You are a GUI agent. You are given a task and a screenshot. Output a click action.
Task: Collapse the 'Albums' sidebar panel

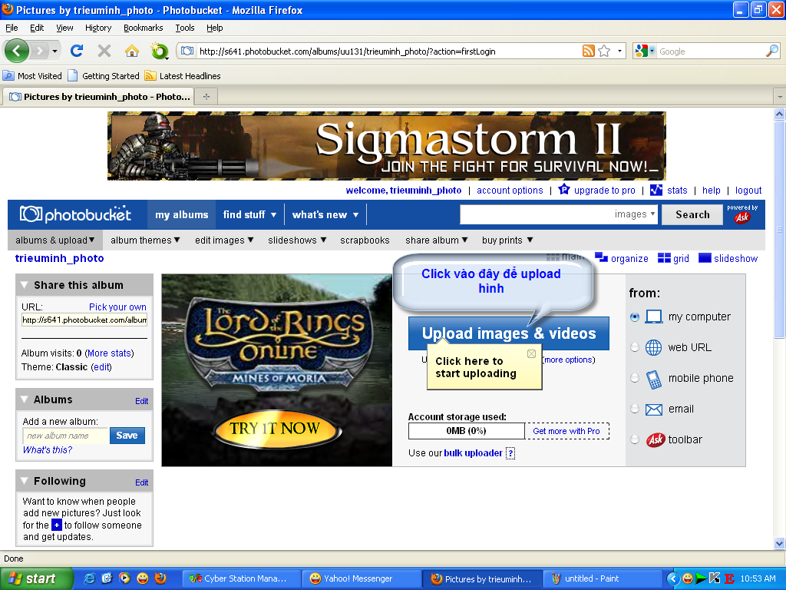(x=24, y=399)
